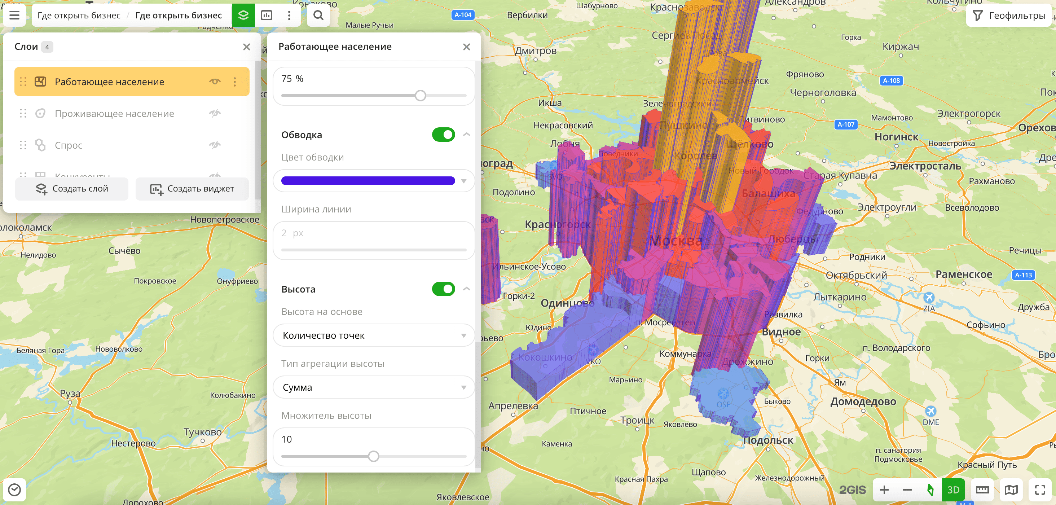The width and height of the screenshot is (1056, 505).
Task: Turn off the Высота height toggle
Action: point(443,289)
